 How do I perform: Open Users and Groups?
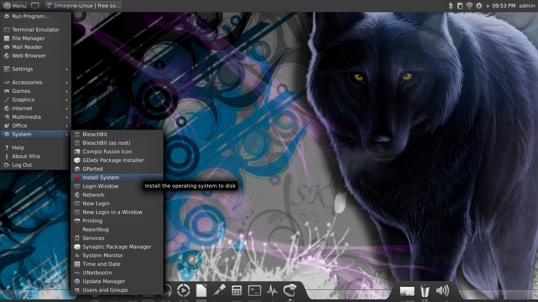click(117, 290)
